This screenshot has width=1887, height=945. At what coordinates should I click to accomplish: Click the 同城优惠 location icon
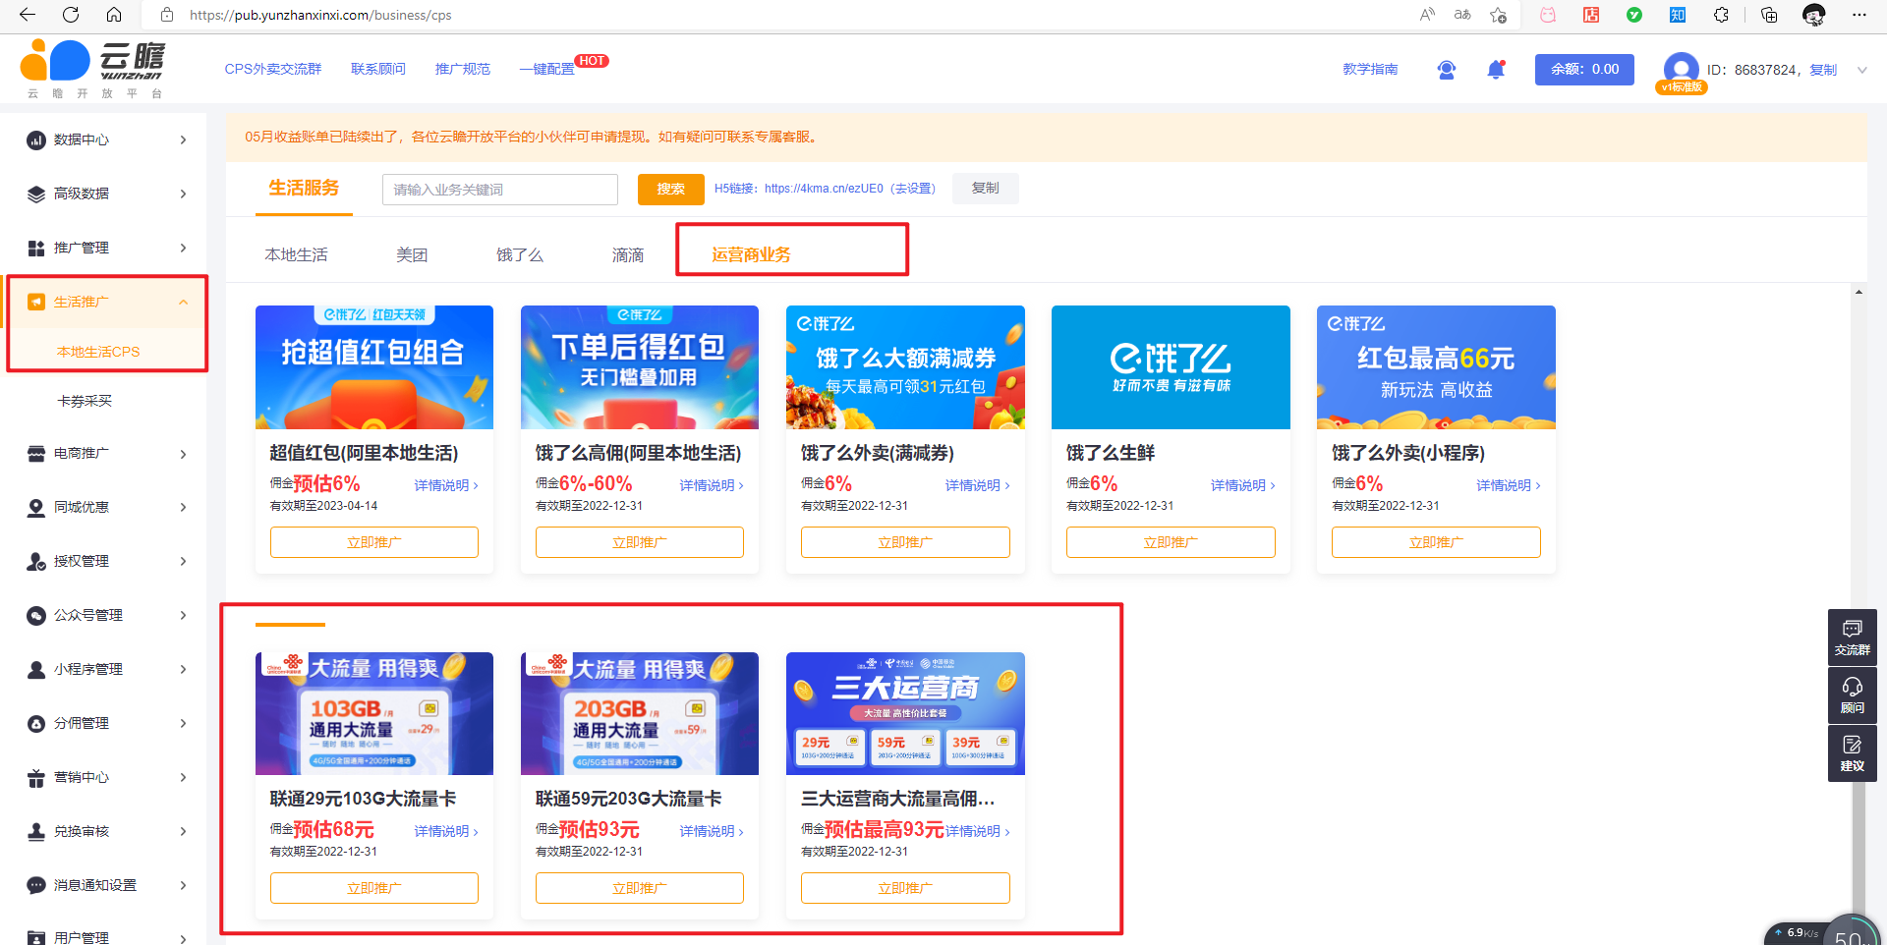tap(36, 507)
